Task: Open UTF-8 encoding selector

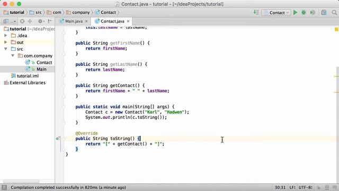Action: pos(305,187)
